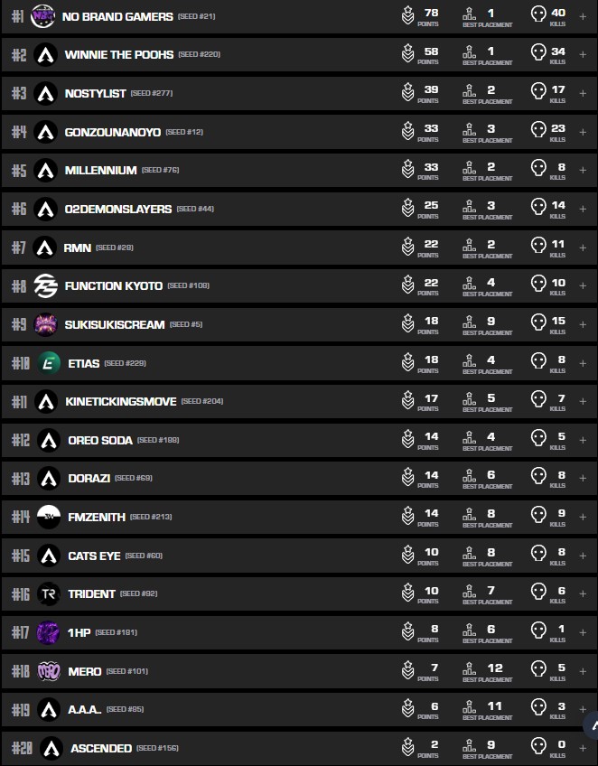Click the Sukisukiscream team avatar
Viewport: 598px width, 766px height.
tap(46, 324)
